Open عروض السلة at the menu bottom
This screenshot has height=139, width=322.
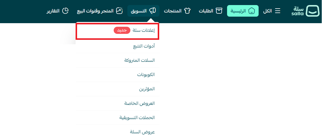pyautogui.click(x=143, y=132)
